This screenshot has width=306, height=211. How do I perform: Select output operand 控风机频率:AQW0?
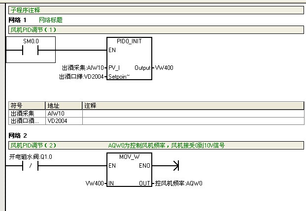click(178, 183)
